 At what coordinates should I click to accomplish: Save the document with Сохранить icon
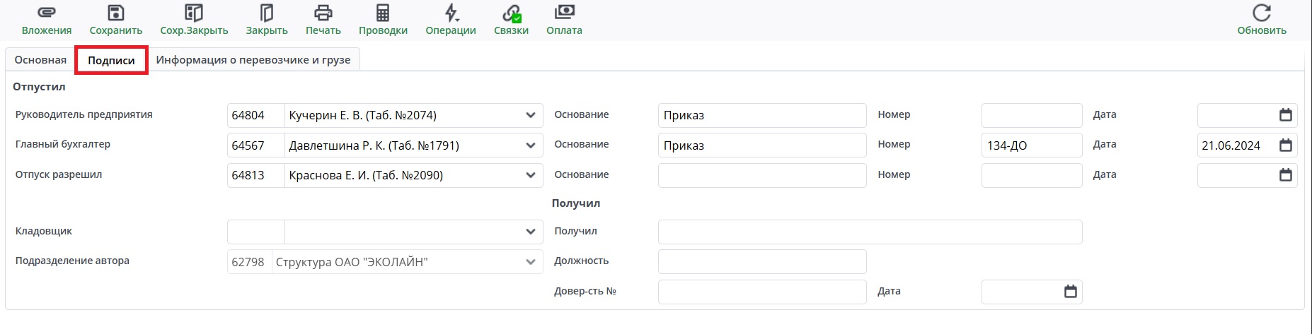pos(115,13)
